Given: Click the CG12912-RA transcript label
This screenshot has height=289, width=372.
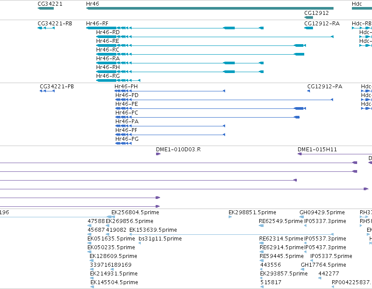Looking at the screenshot, I should pyautogui.click(x=322, y=24).
